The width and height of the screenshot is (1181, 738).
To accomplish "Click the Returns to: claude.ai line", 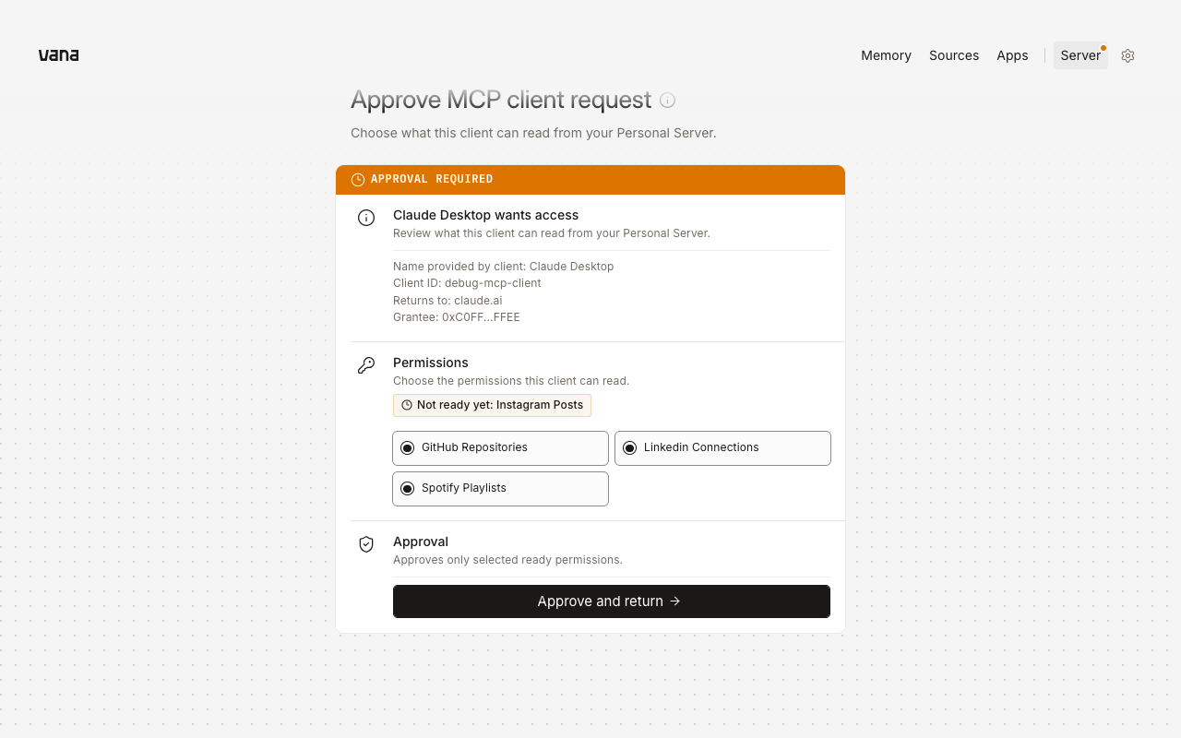I will pyautogui.click(x=447, y=300).
